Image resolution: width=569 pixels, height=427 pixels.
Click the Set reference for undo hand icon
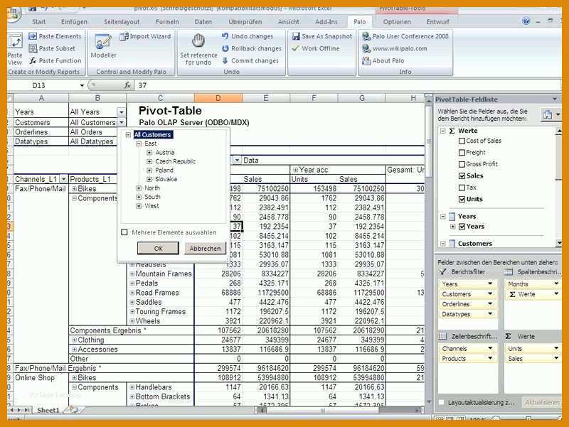pos(198,40)
